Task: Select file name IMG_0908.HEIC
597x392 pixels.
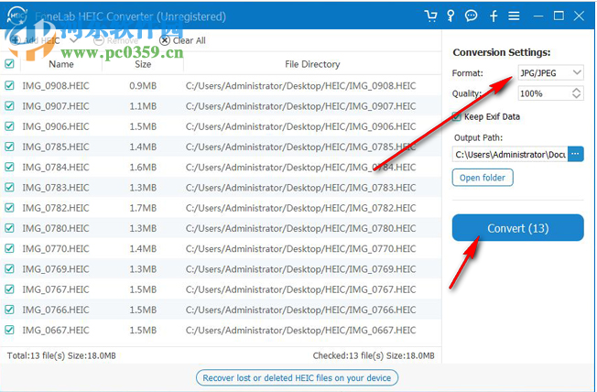Action: coord(56,86)
